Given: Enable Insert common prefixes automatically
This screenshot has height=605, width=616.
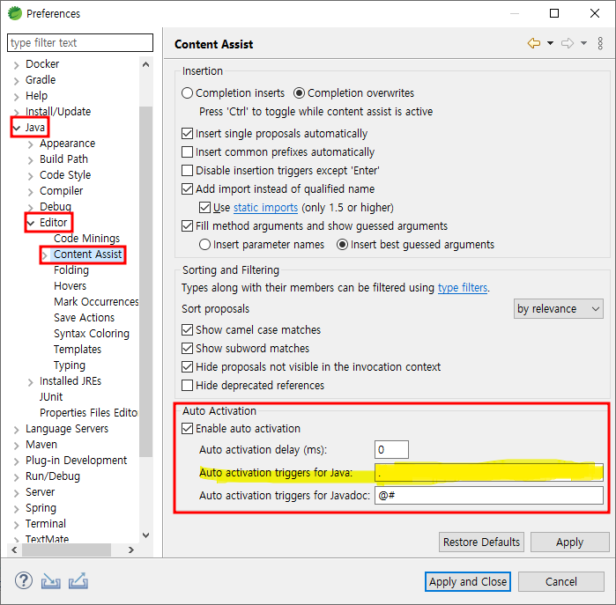Looking at the screenshot, I should 188,152.
